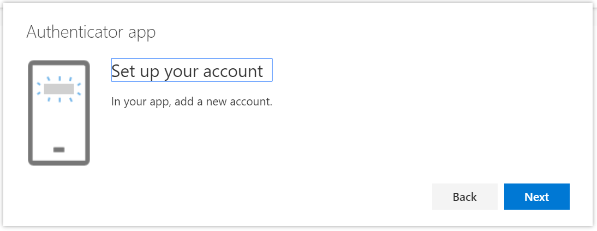This screenshot has height=231, width=597.
Task: Click "In your app" at instruction start
Action: (x=139, y=102)
